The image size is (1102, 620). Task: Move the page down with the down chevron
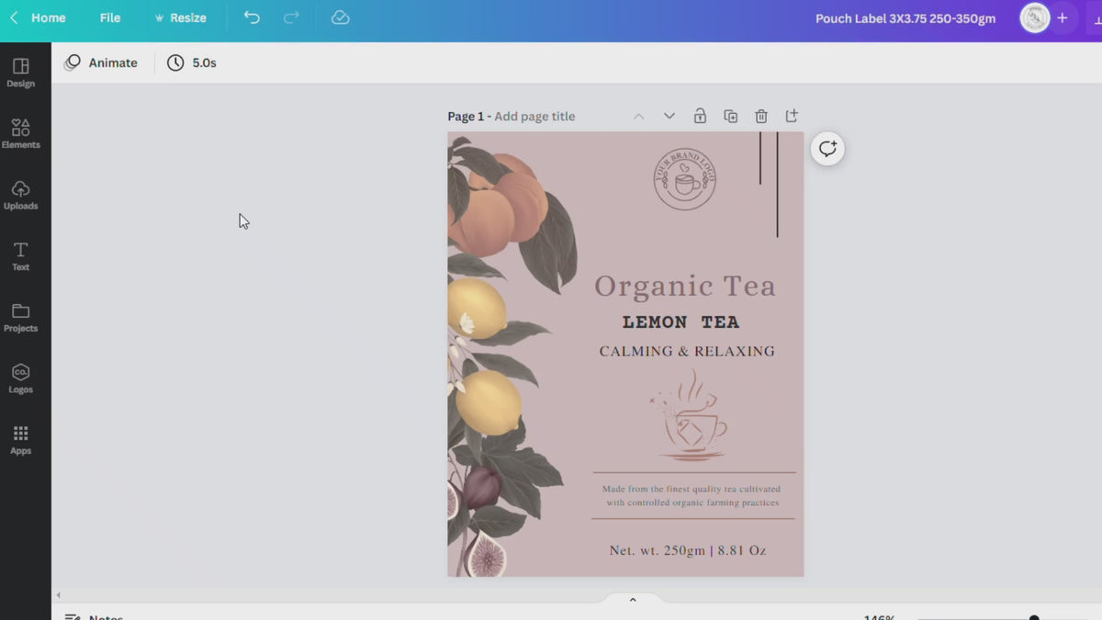[669, 116]
